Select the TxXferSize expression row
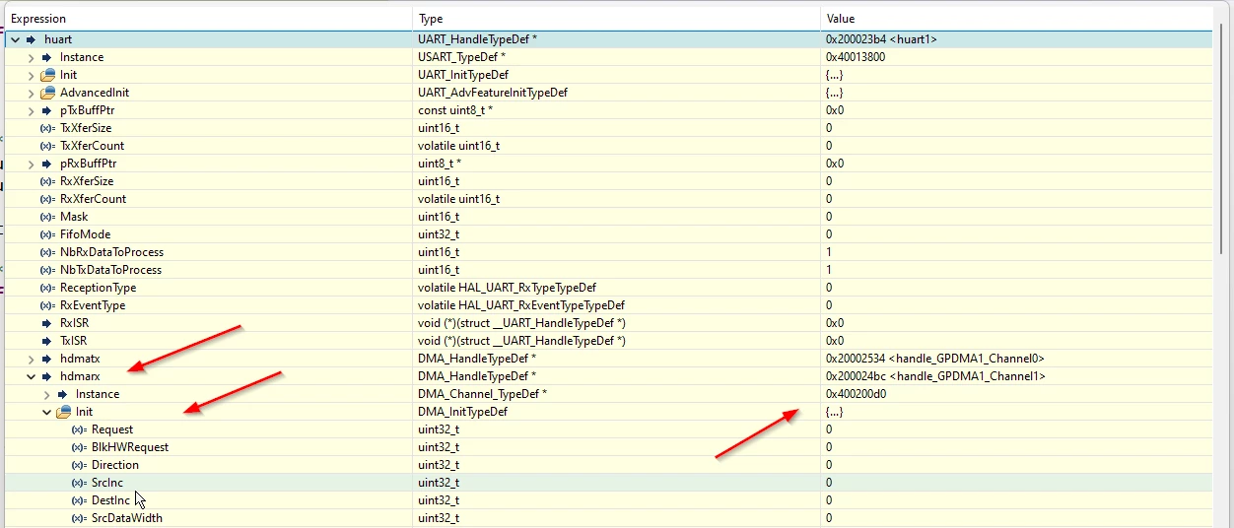Viewport: 1234px width, 528px height. tap(608, 128)
